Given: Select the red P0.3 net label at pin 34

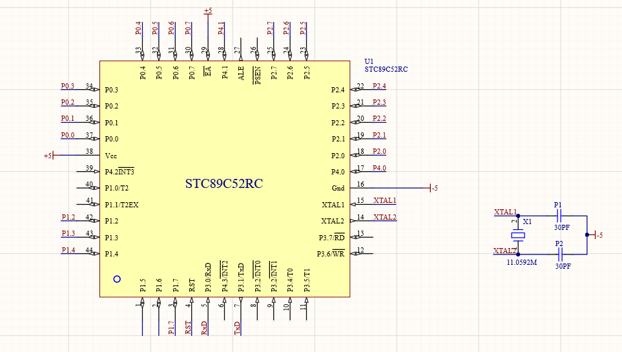Looking at the screenshot, I should [x=67, y=86].
